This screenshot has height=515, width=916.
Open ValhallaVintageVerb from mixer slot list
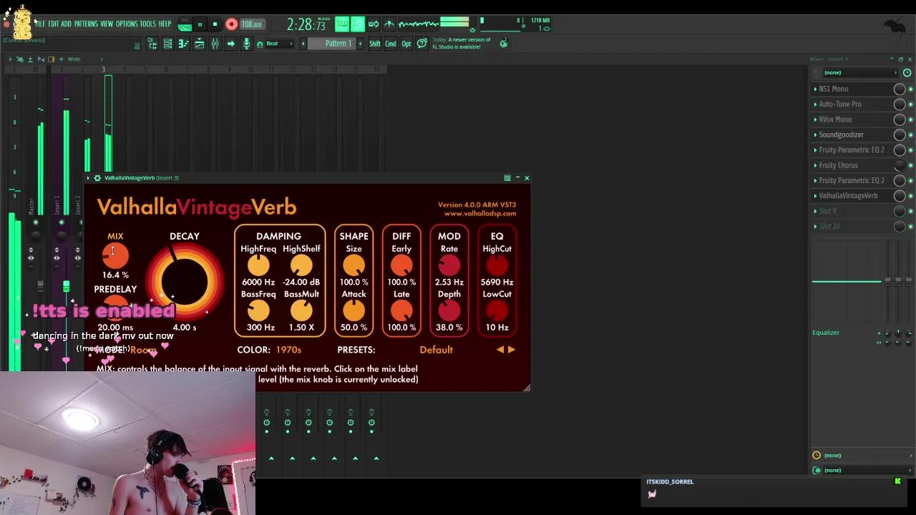(848, 196)
